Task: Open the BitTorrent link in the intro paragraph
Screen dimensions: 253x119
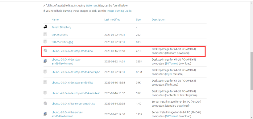Action: 92,6
